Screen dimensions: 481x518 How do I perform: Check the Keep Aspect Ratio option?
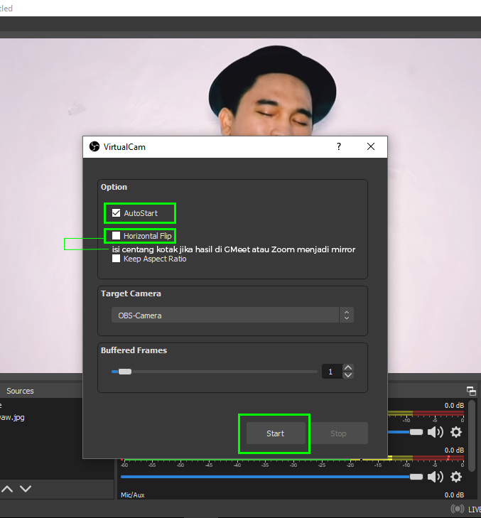pos(116,259)
